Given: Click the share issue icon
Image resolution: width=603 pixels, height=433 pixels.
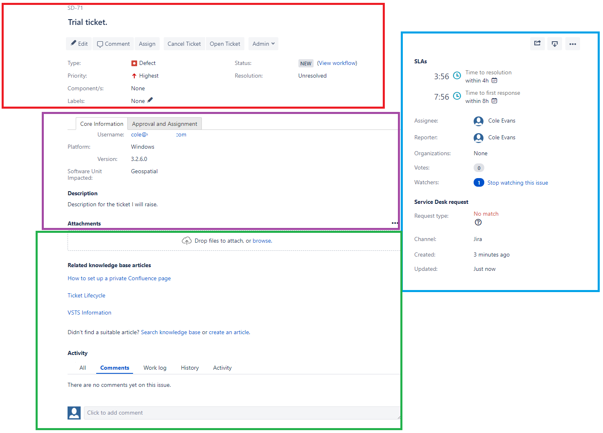Looking at the screenshot, I should [537, 44].
